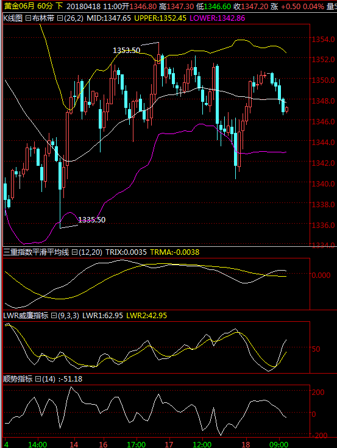337x448 pixels.
Task: Click the magenta LOWER:1342.86 legend
Action: pyautogui.click(x=218, y=18)
